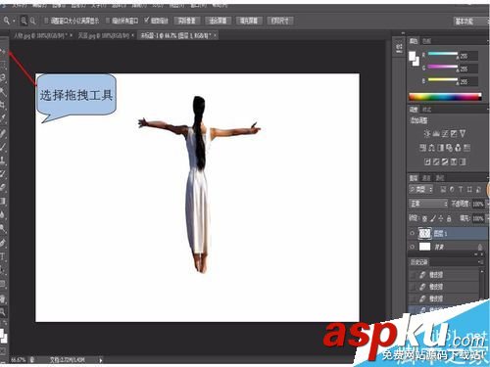Add an Invert adjustment
This screenshot has height=367, width=490.
pyautogui.click(x=427, y=161)
